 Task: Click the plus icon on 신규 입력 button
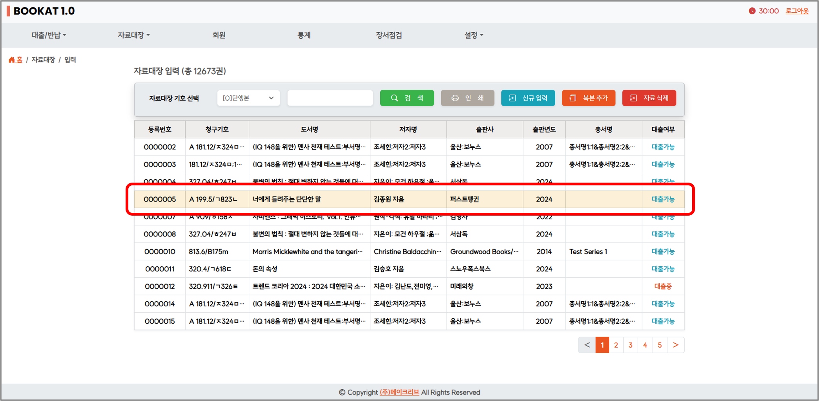[x=513, y=98]
